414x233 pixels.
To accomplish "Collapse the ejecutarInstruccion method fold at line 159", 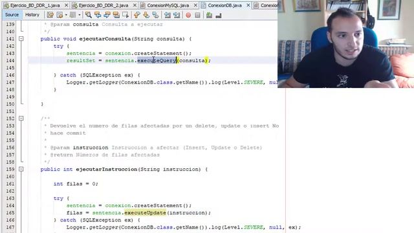I will [x=21, y=169].
